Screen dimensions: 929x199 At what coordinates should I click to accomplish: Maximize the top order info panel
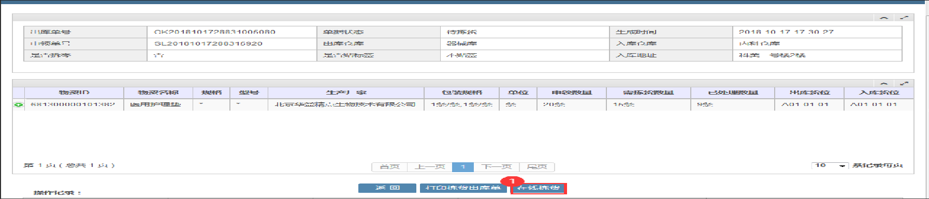pos(904,18)
